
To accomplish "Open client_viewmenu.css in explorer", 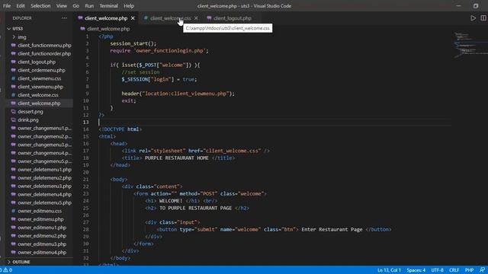I will (39, 78).
